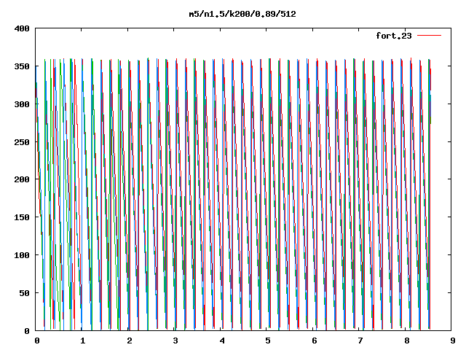Click the y-axis label 400
Screen dimensions: 466x350
tap(22, 28)
